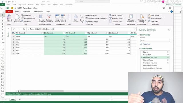Expand the Queries pane arrow
Screen dimensions: 183x103
(x=8, y=29)
